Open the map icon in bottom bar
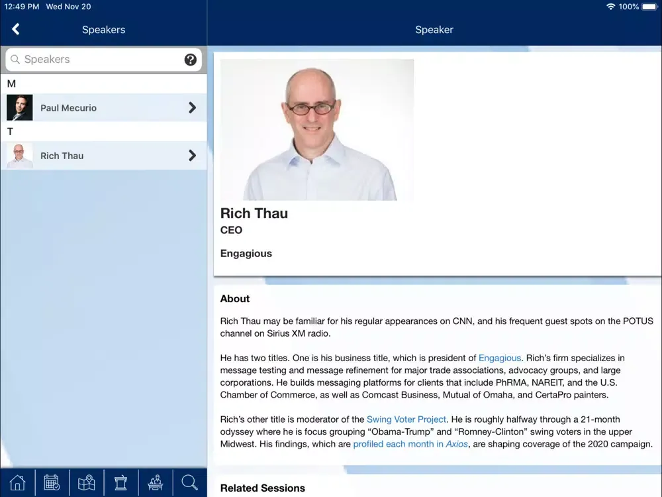The height and width of the screenshot is (497, 662). [x=87, y=482]
